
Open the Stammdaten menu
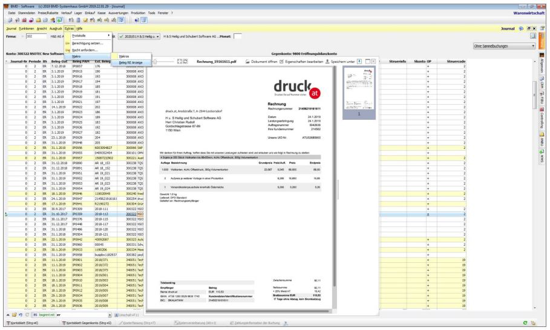pyautogui.click(x=27, y=13)
